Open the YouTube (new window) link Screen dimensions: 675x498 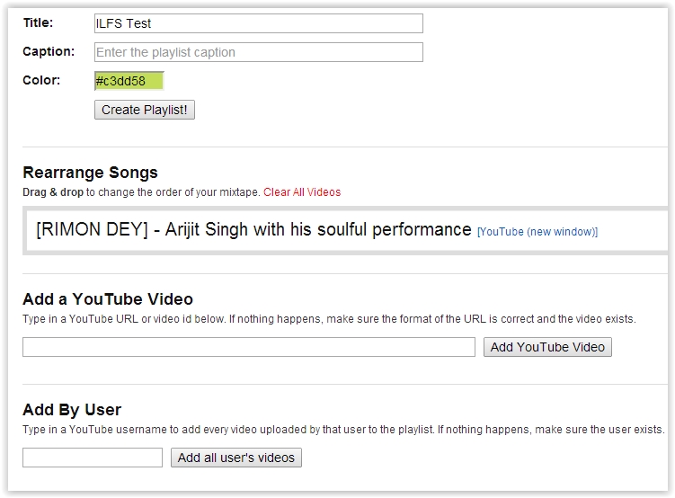pyautogui.click(x=537, y=232)
